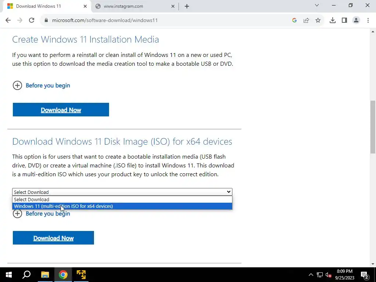This screenshot has width=376, height=282.
Task: Open File Explorer from taskbar
Action: [45, 275]
